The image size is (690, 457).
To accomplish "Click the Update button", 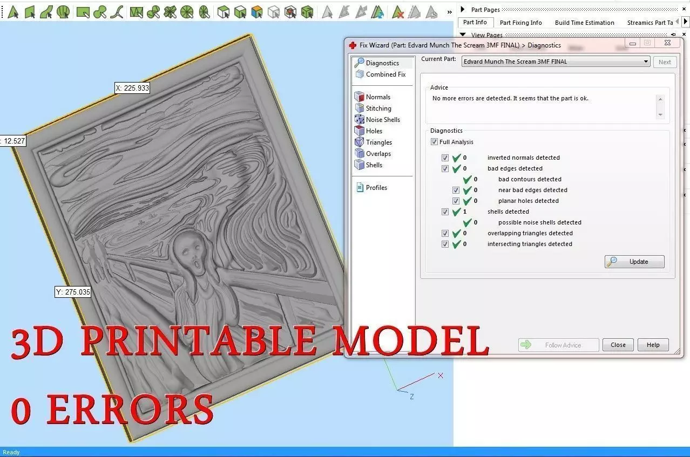I will click(x=634, y=262).
